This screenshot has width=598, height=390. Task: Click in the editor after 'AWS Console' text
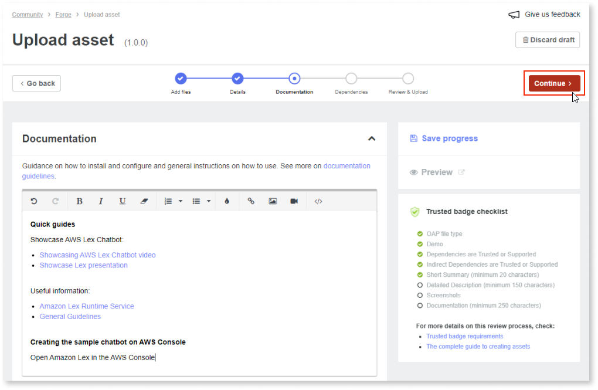click(155, 358)
